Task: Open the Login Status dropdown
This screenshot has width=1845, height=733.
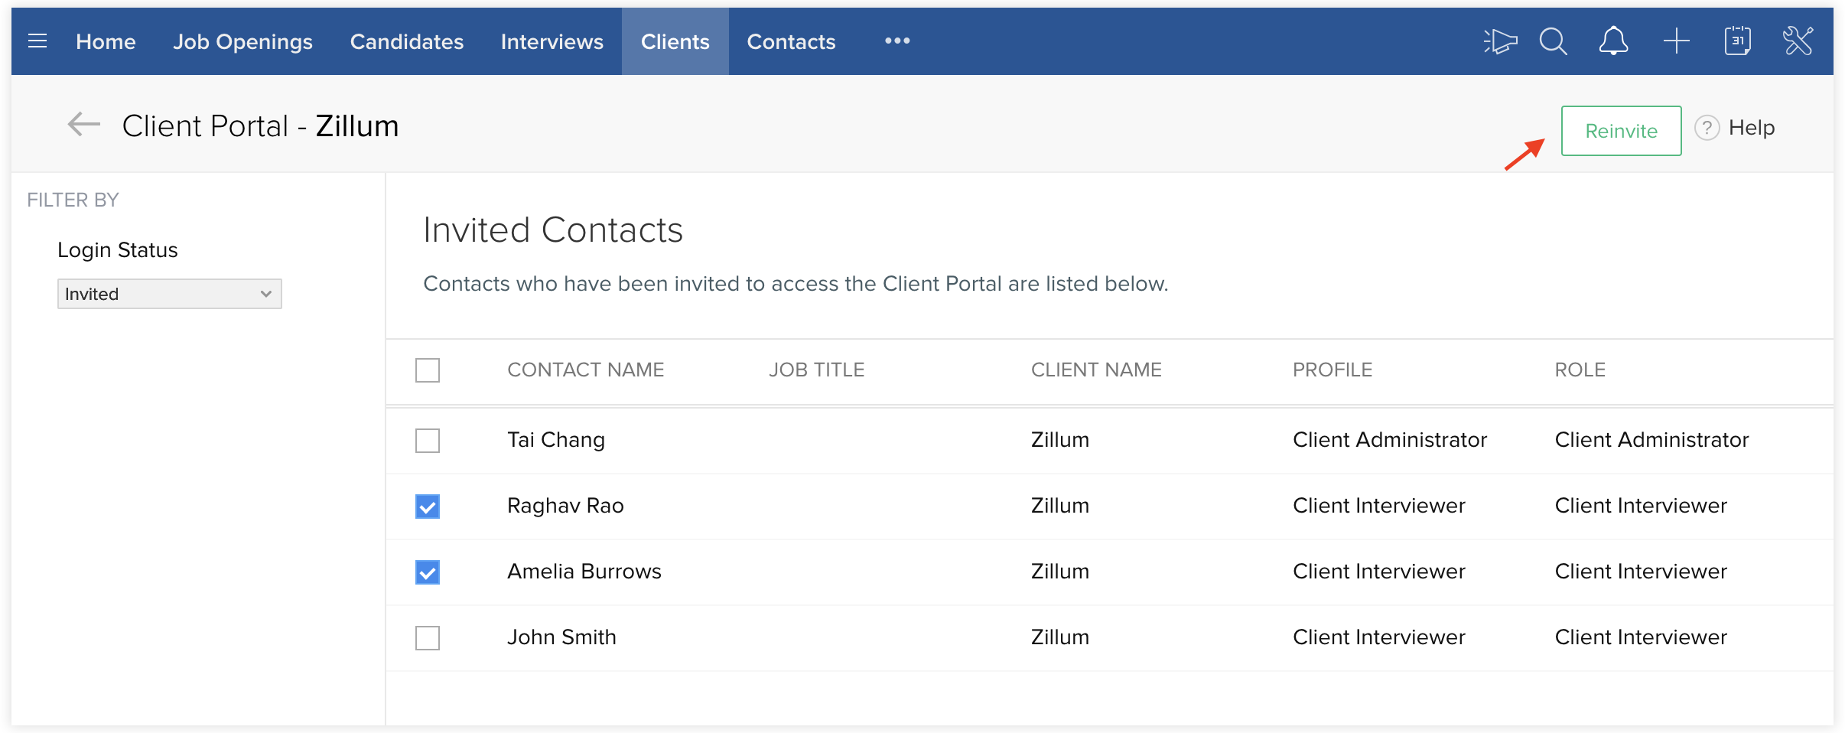Action: pyautogui.click(x=169, y=294)
